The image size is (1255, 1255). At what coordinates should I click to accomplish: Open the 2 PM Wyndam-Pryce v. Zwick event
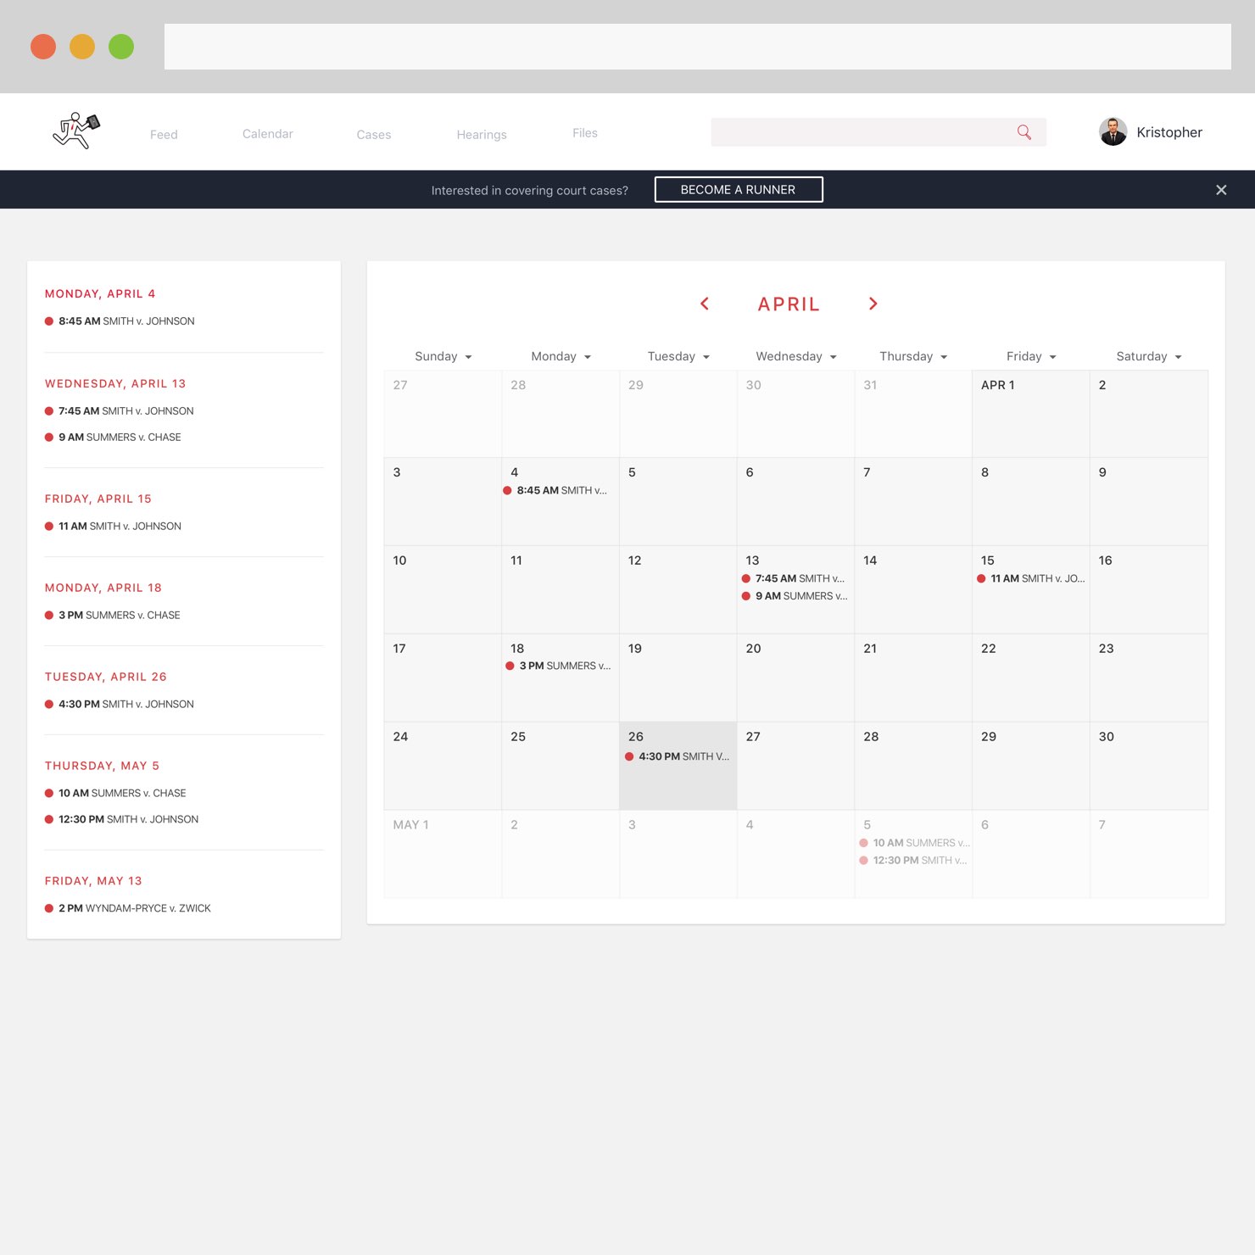point(134,908)
